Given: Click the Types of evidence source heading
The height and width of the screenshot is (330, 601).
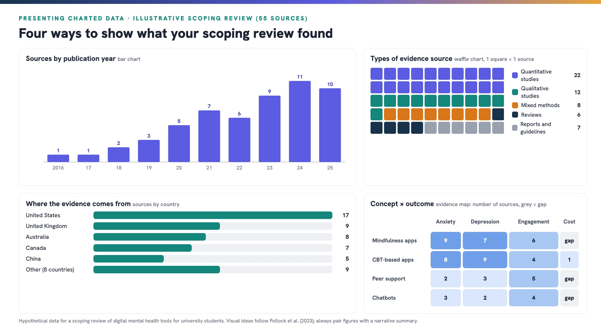Looking at the screenshot, I should click(411, 59).
